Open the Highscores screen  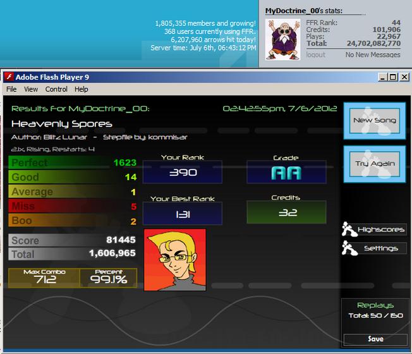coord(381,229)
